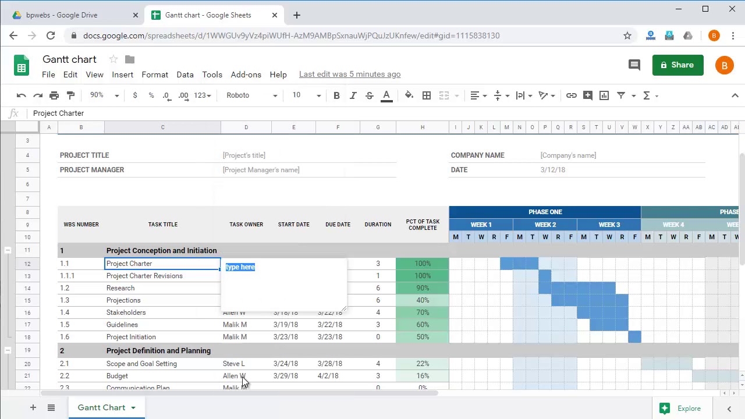This screenshot has width=745, height=419.
Task: Open the File menu
Action: (x=48, y=74)
